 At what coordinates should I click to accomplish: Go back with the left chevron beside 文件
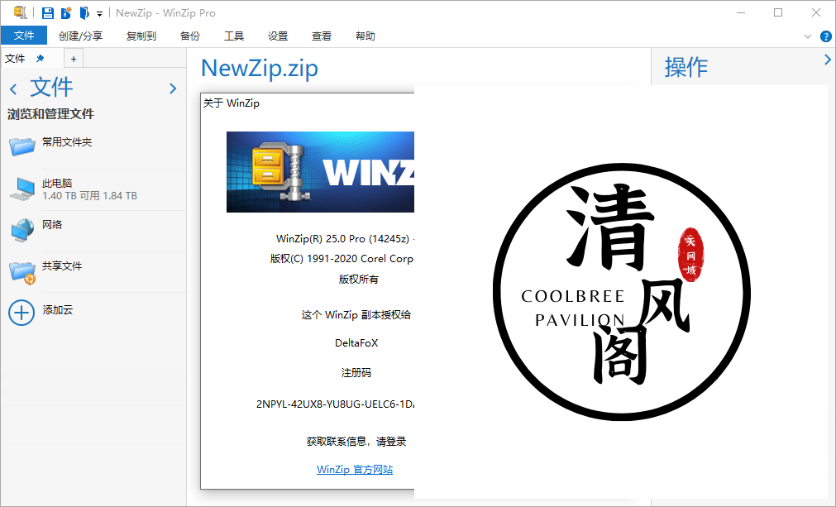tap(13, 88)
